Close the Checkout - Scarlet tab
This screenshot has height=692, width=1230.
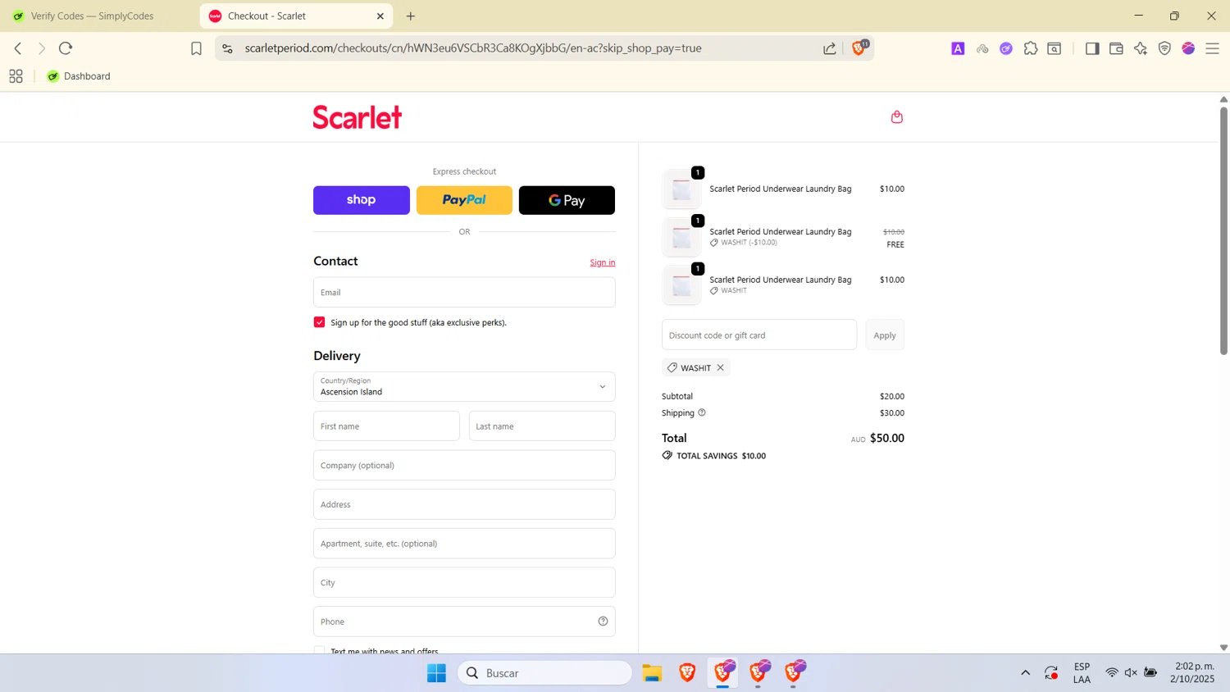tap(380, 16)
